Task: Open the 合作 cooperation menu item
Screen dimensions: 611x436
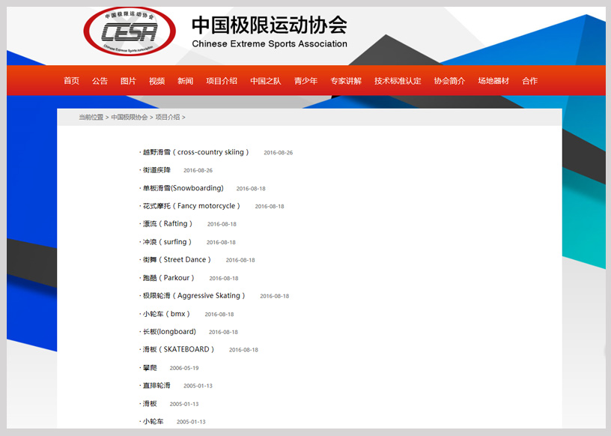Action: 529,80
